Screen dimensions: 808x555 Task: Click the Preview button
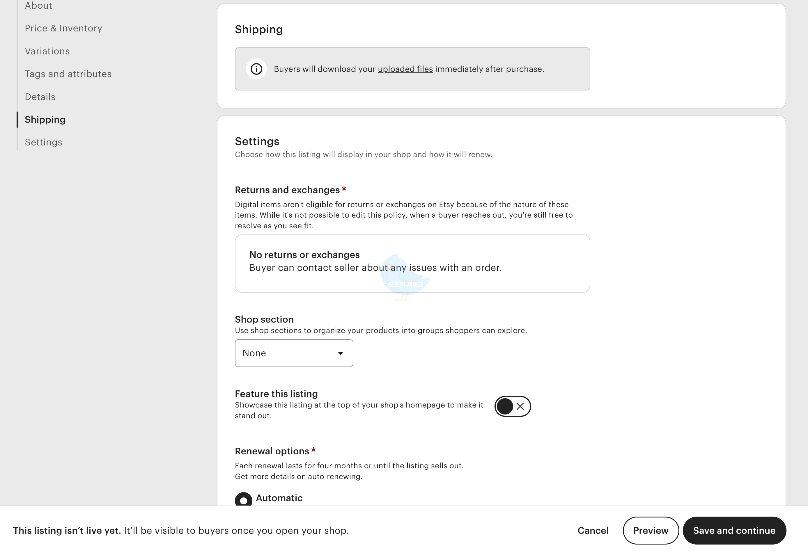tap(650, 530)
